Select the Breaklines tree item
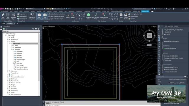Image resolution: width=189 pixels, height=106 pixels. pyautogui.click(x=19, y=53)
